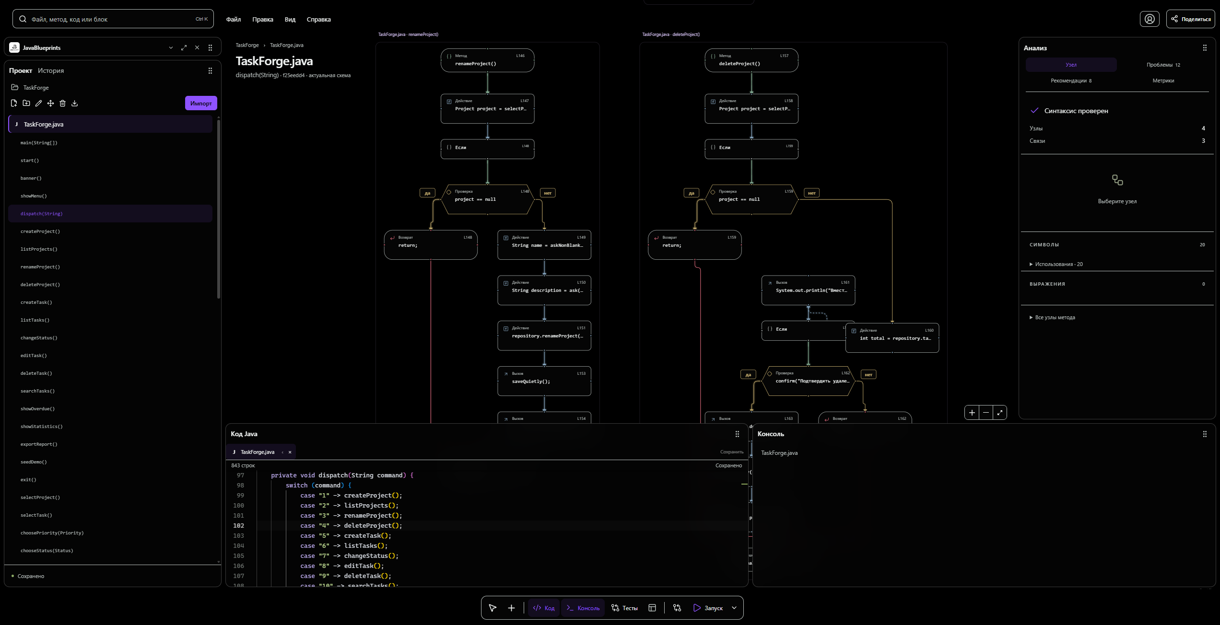Open the Консоль panel options menu
The image size is (1220, 625).
(1205, 434)
